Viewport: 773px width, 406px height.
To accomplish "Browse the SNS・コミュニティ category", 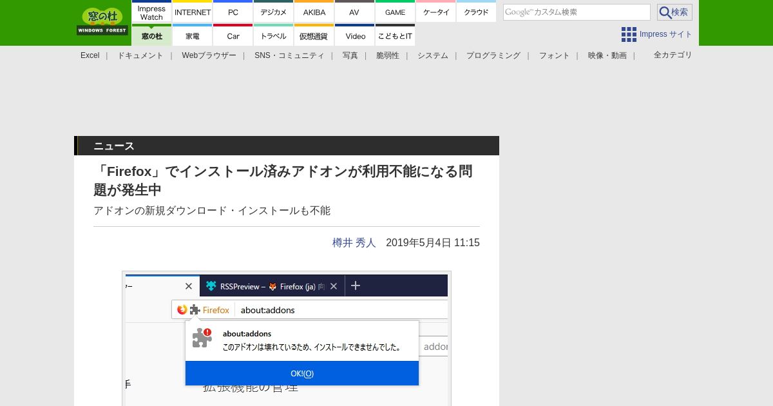I will pyautogui.click(x=289, y=55).
